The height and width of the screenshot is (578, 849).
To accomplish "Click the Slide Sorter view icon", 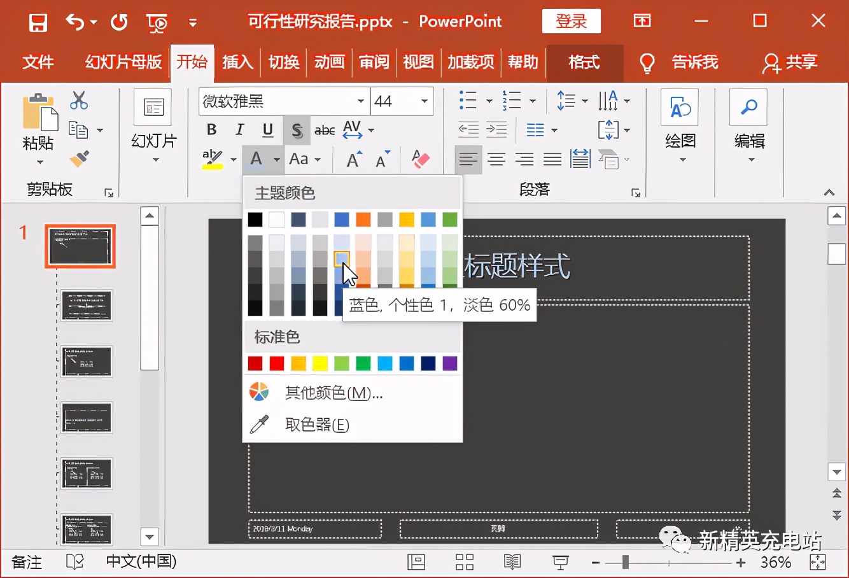I will [465, 561].
